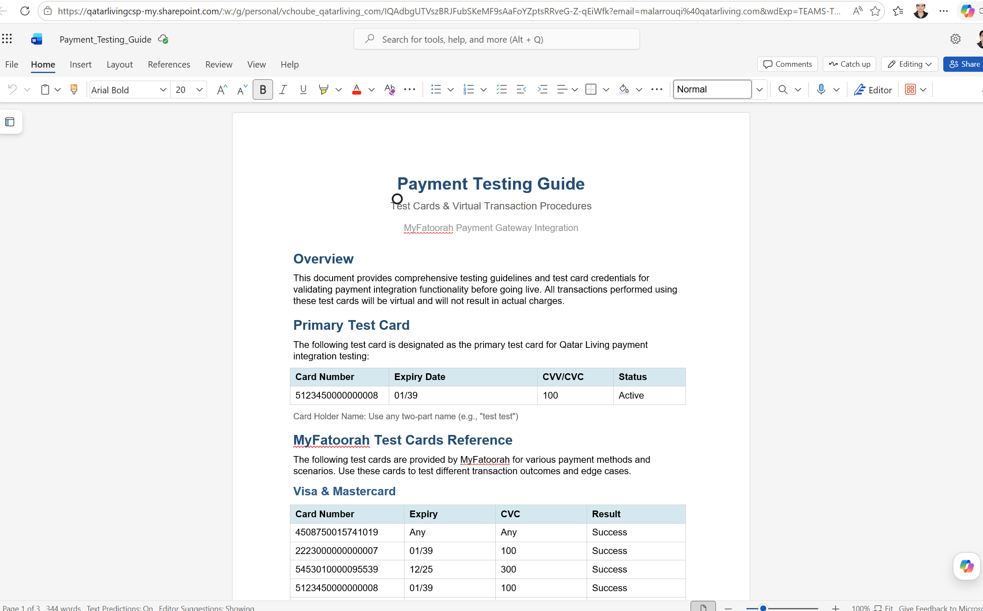Expand the Arial Bold font name dropdown
This screenshot has height=611, width=983.
[x=163, y=90]
